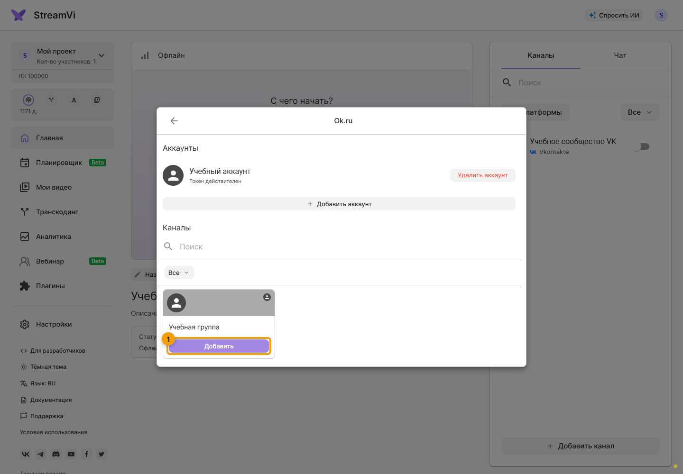Open the user avatar S menu
Screen dimensions: 683x474
[661, 15]
